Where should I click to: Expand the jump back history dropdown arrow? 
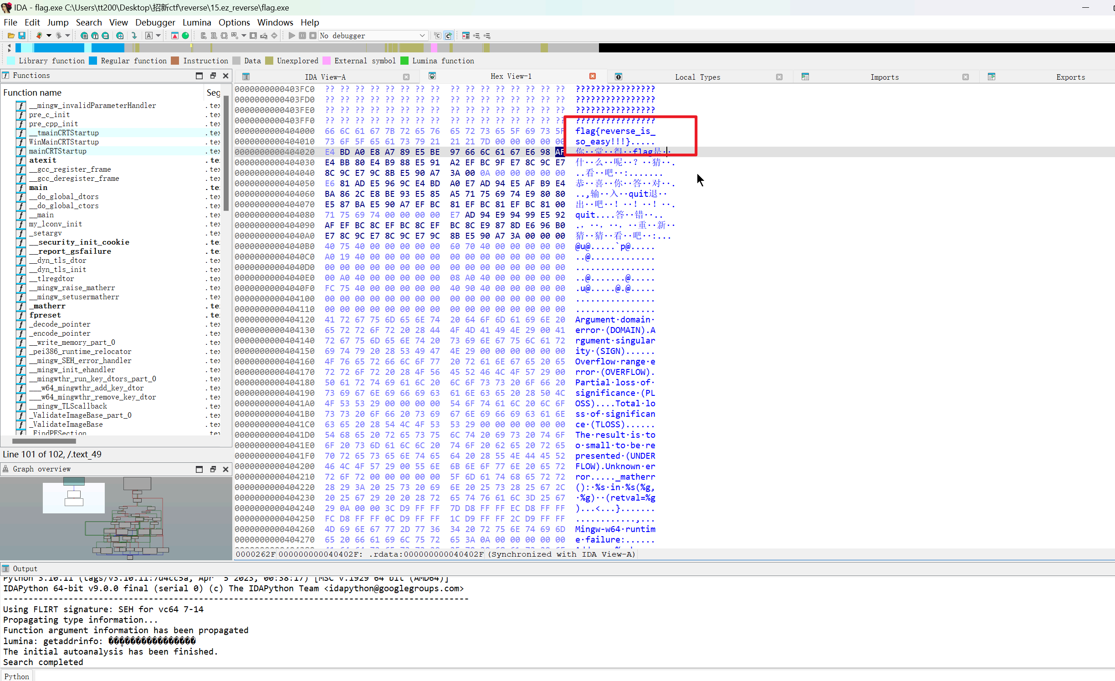(49, 36)
